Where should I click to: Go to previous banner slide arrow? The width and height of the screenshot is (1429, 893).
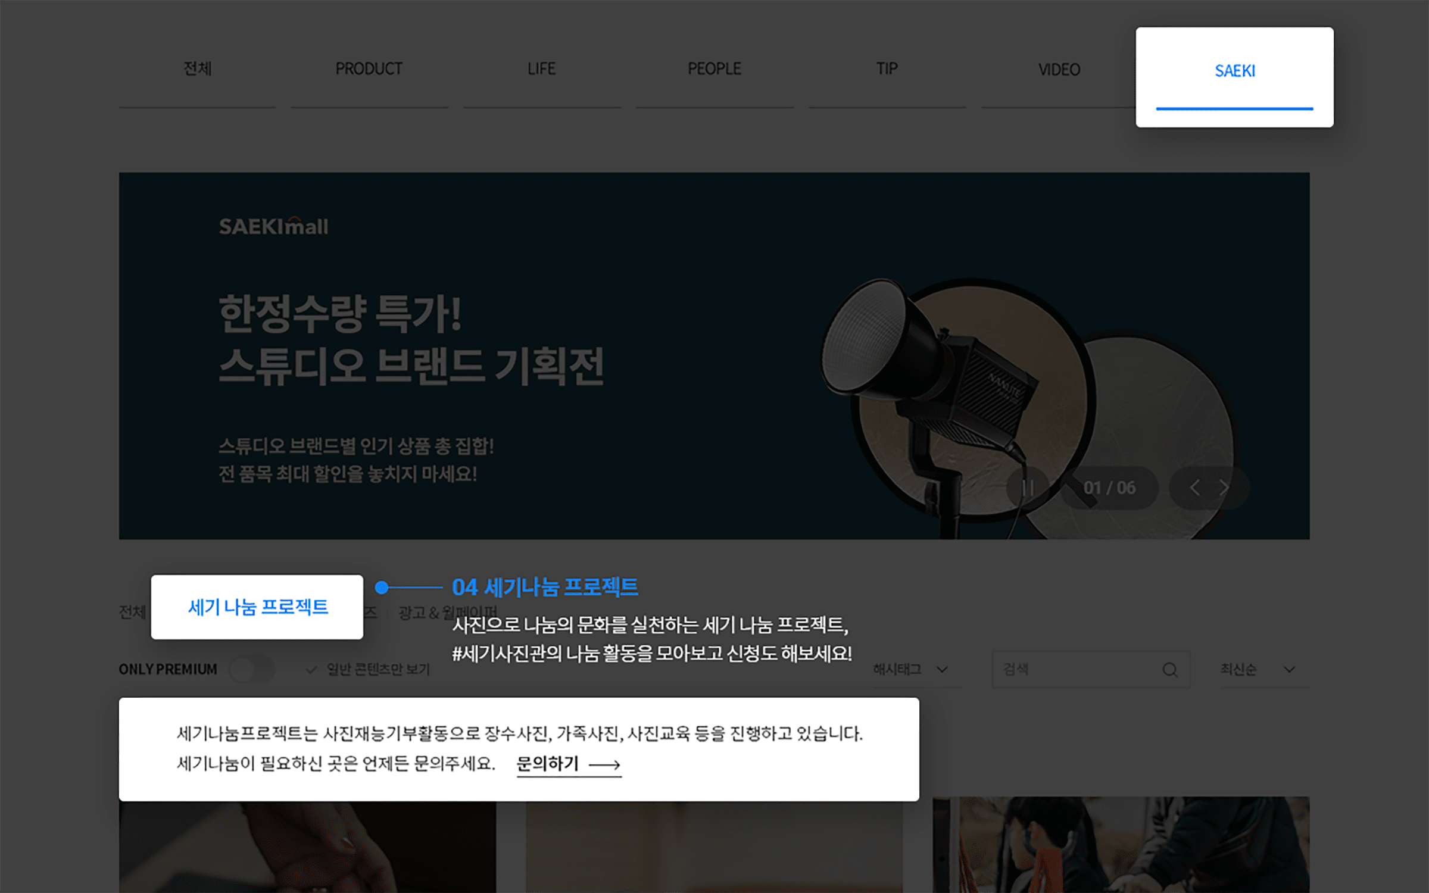[x=1195, y=488]
